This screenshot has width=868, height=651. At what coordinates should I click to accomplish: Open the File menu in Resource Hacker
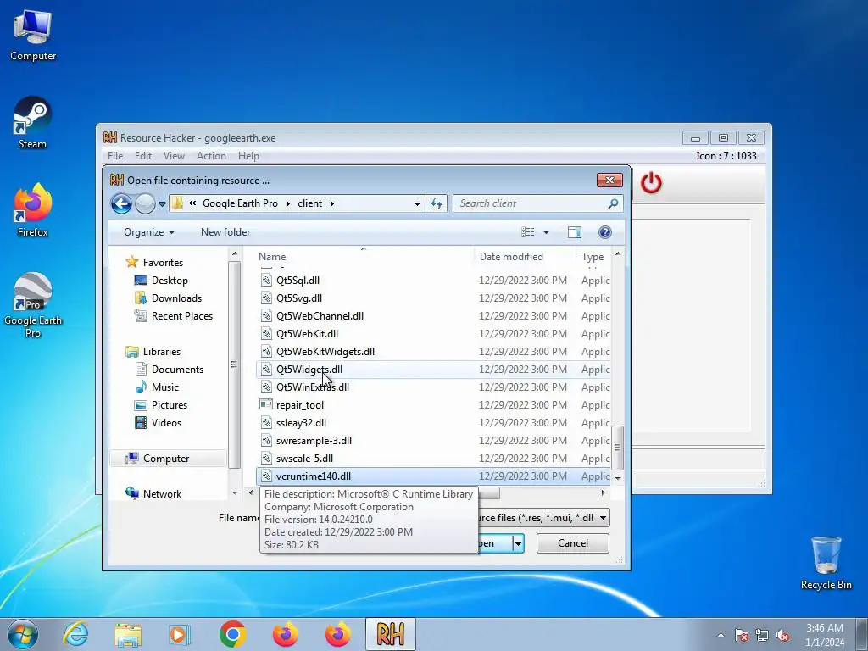click(115, 156)
